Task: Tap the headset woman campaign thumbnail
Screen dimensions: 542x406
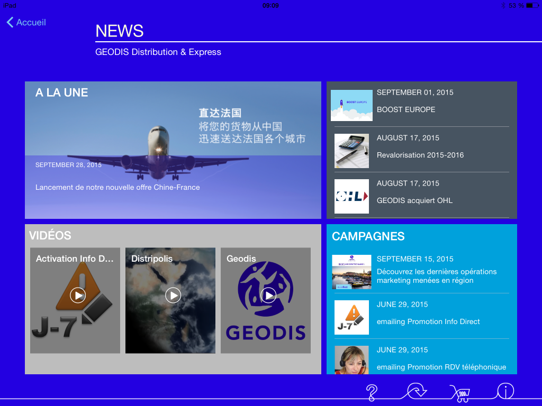Action: pos(351,360)
